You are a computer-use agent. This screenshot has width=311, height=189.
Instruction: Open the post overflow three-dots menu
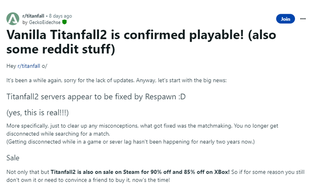click(303, 19)
